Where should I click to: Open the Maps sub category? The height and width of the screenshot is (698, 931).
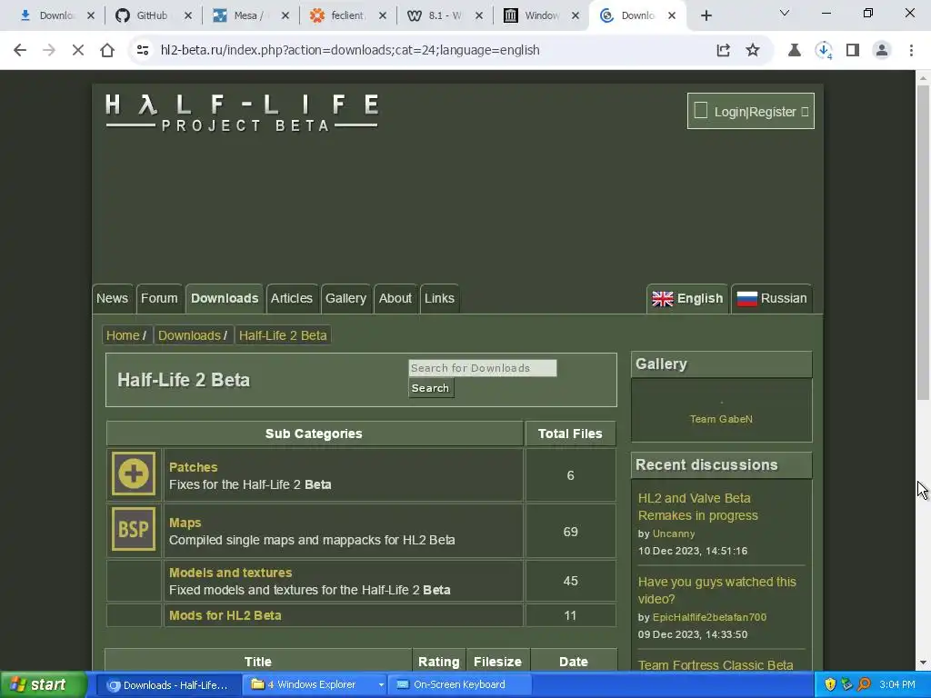click(x=185, y=523)
